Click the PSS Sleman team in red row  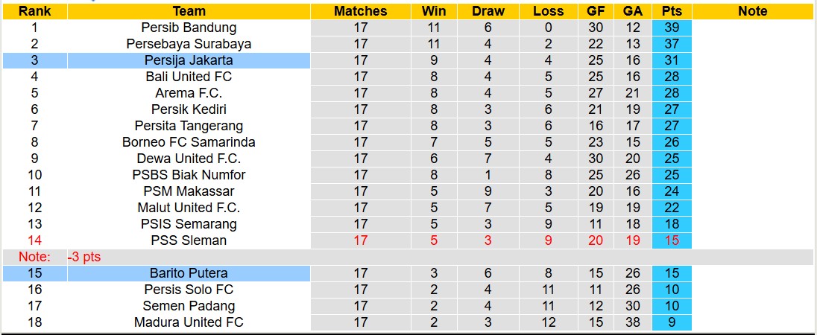point(189,240)
